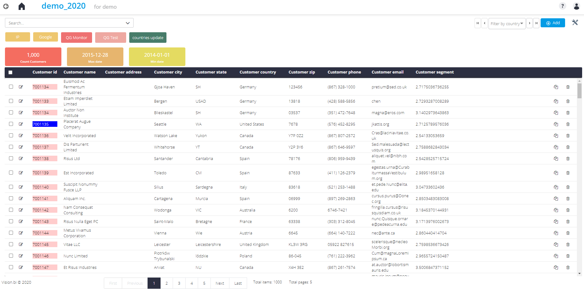The image size is (584, 289).
Task: Edit the row of customer 7001133
Action: point(21,101)
